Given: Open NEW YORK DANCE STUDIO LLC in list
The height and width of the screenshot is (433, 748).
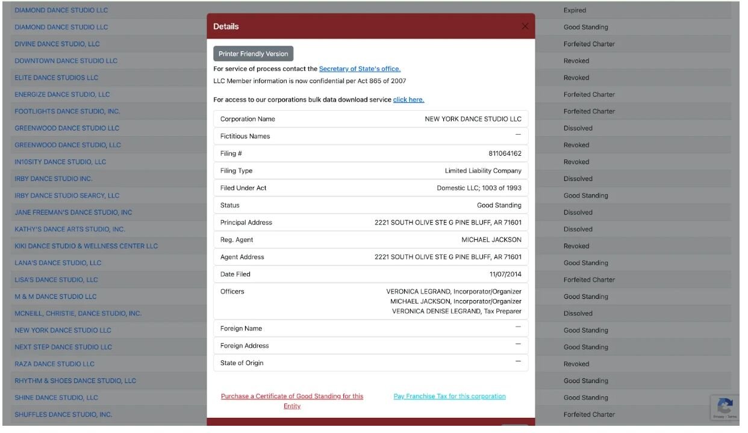Looking at the screenshot, I should (x=63, y=330).
